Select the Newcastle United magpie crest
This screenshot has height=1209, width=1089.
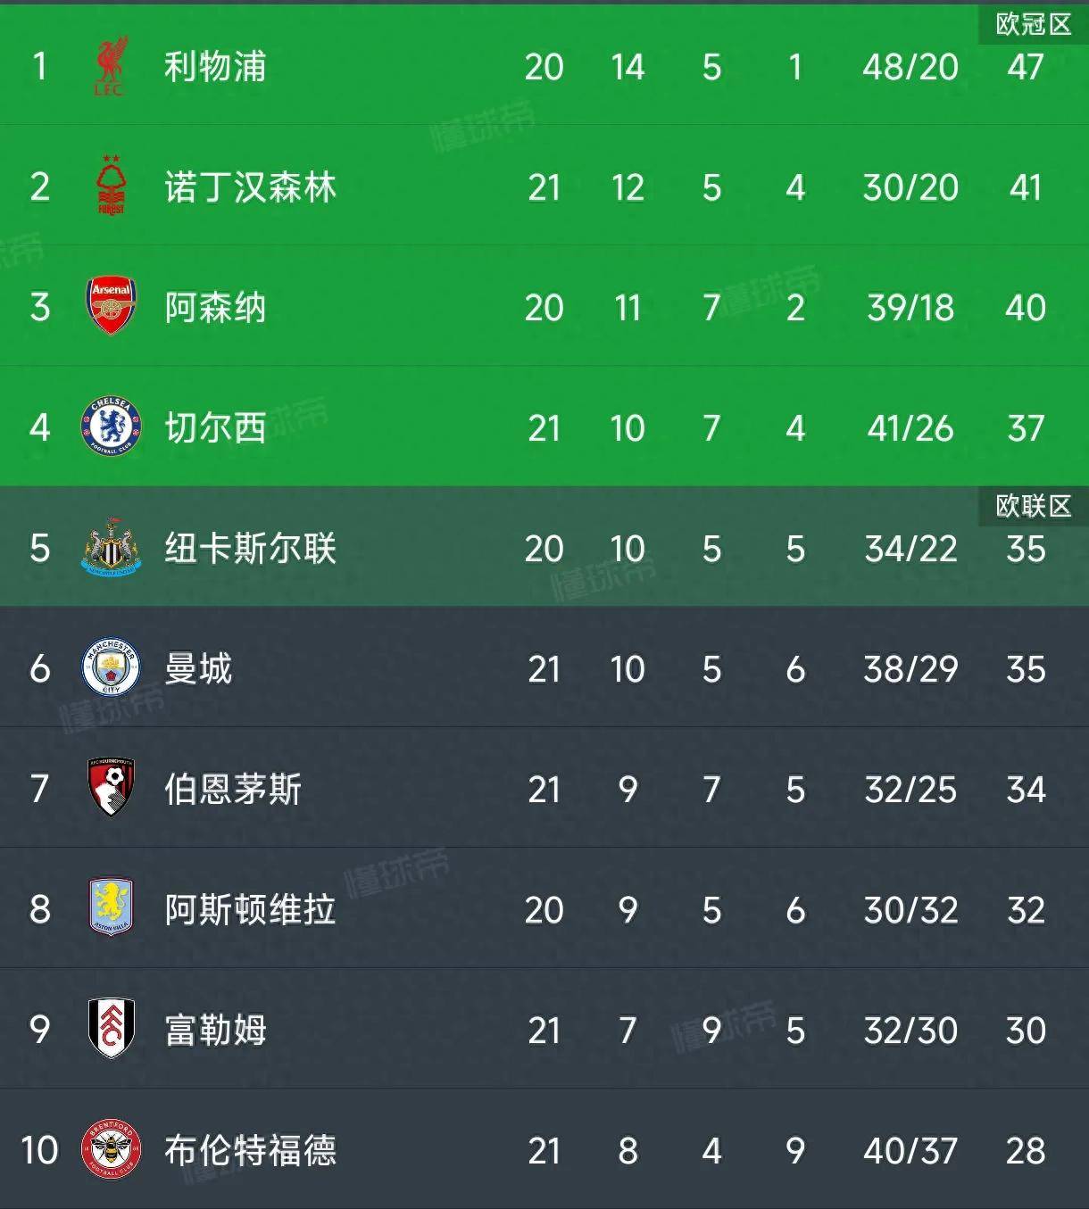pos(112,549)
